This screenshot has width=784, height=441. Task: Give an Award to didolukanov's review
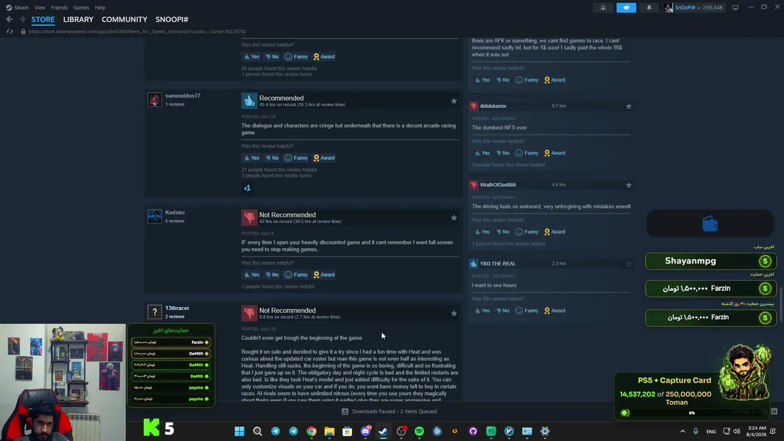554,153
